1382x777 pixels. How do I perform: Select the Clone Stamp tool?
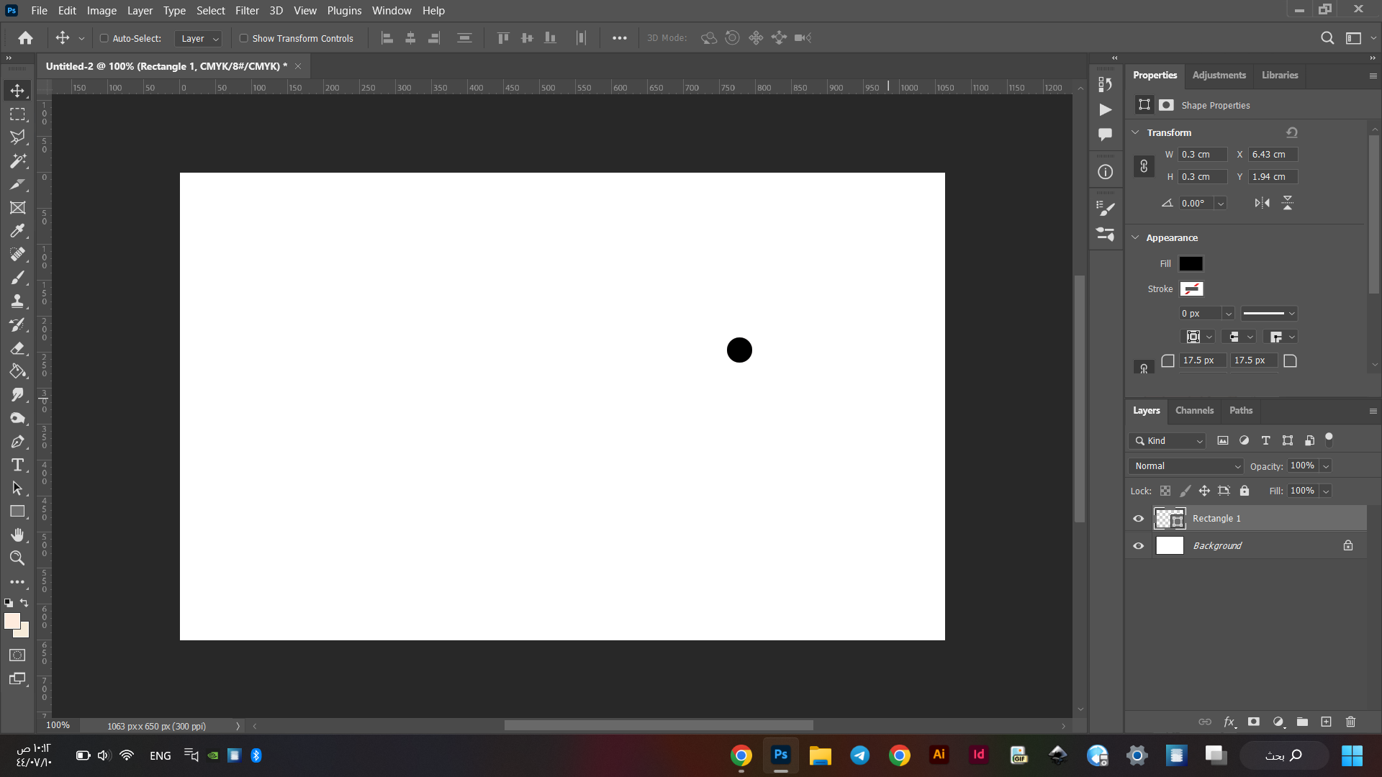pos(17,301)
